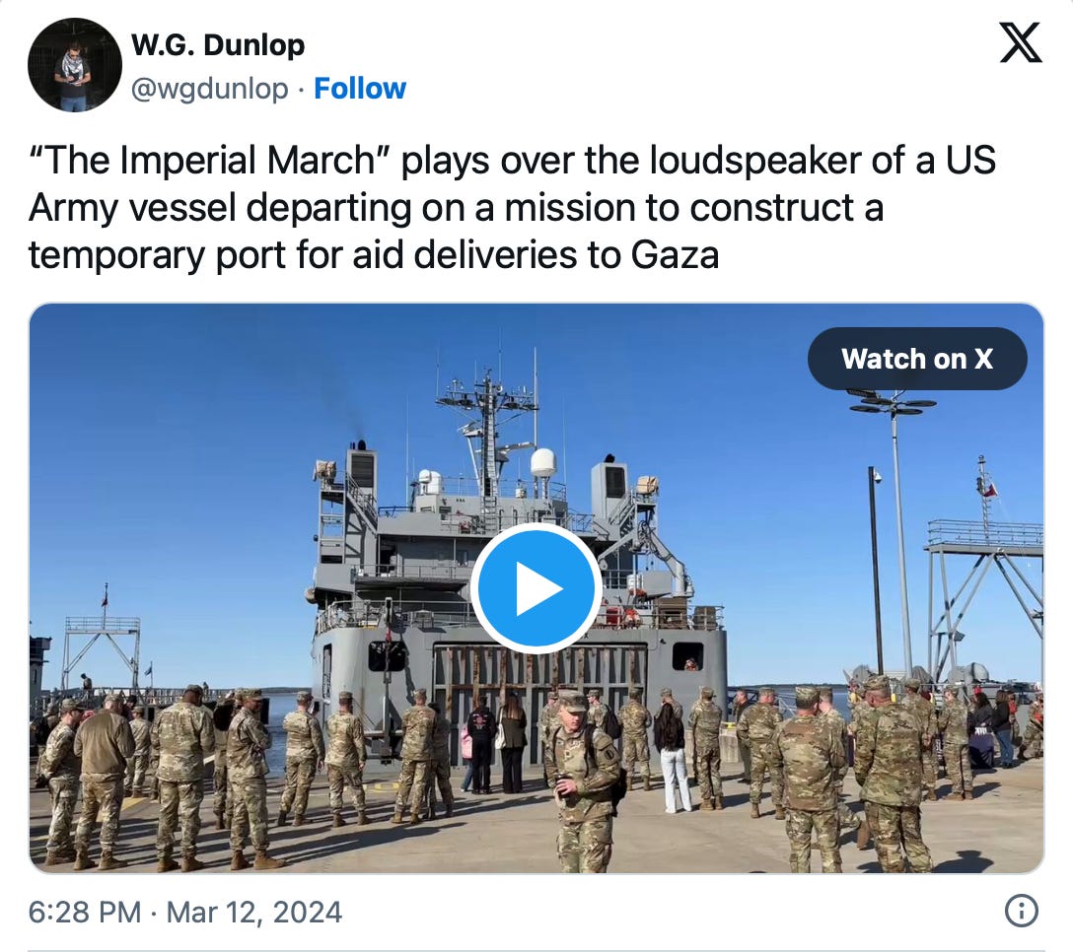Click the tweet text about The Imperial March
1073x952 pixels.
pos(512,207)
